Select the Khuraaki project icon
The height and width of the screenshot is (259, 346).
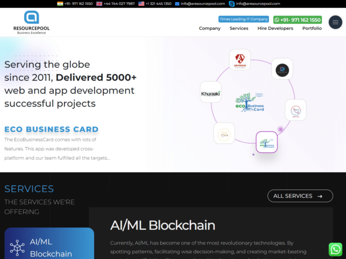pyautogui.click(x=210, y=92)
